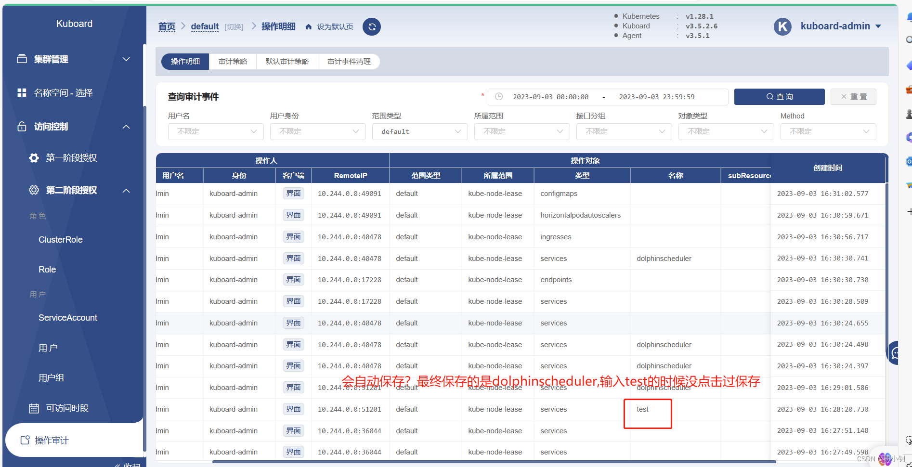
Task: Click the home icon next to 设为默认页
Action: [x=309, y=27]
